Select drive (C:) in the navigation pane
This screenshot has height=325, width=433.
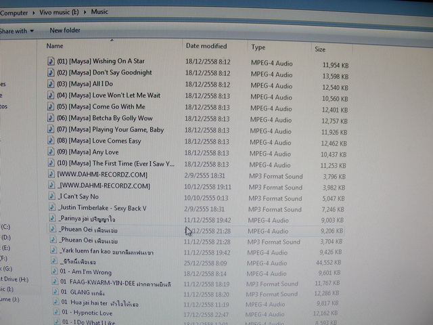pyautogui.click(x=5, y=227)
